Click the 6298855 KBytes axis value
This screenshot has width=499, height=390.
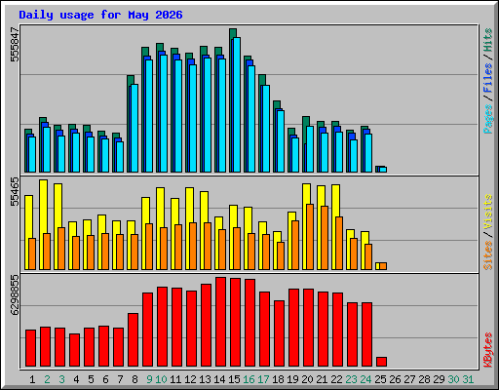15,295
